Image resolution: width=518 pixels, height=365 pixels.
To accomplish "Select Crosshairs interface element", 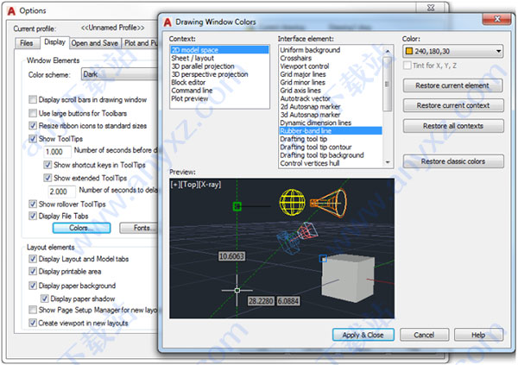I will pyautogui.click(x=331, y=58).
